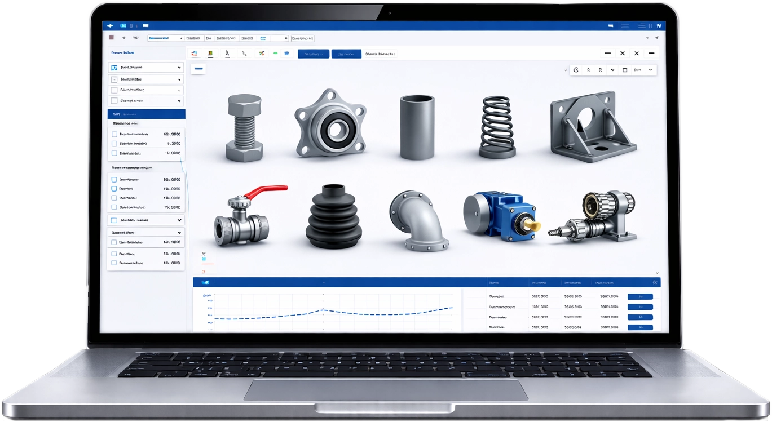Click the red and blue first toolbar icon

click(x=194, y=54)
